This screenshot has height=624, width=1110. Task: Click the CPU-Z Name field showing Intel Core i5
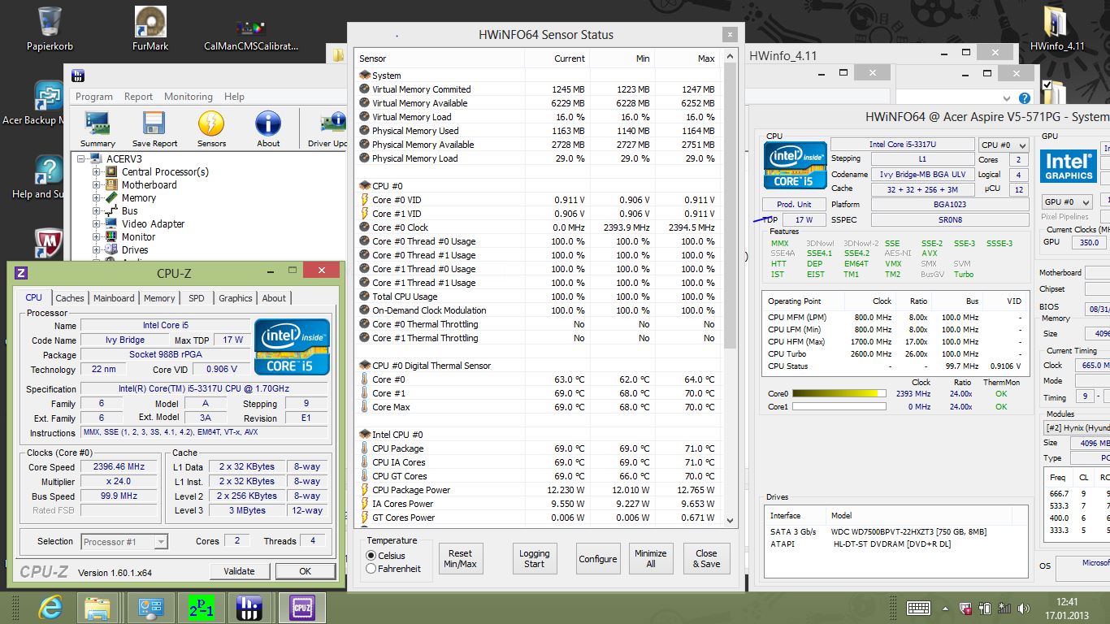pyautogui.click(x=166, y=326)
